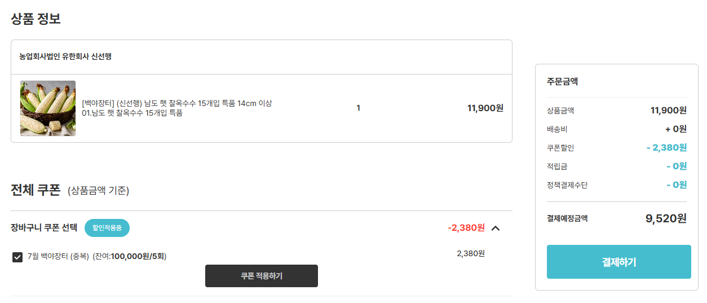Open the 남도 햇 찰옥수수 product title

(x=177, y=108)
